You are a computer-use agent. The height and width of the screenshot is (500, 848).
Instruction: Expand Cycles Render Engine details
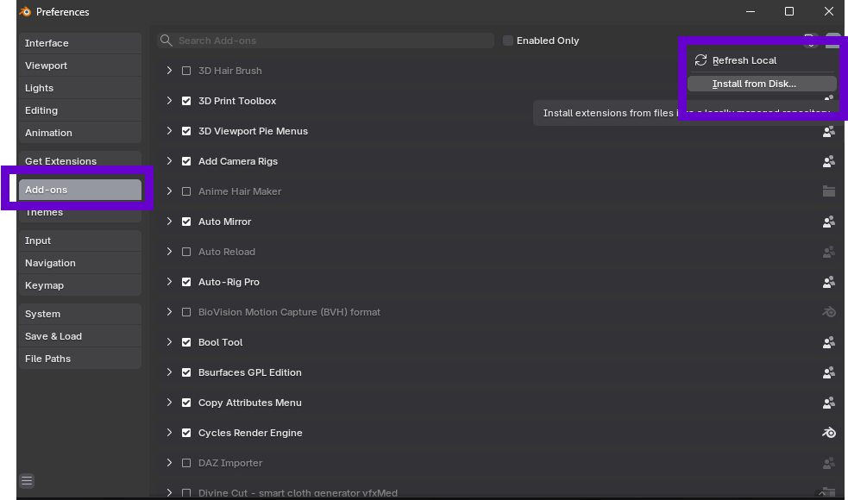coord(169,433)
